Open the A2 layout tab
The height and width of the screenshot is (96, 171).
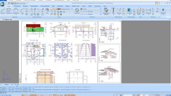[18, 85]
